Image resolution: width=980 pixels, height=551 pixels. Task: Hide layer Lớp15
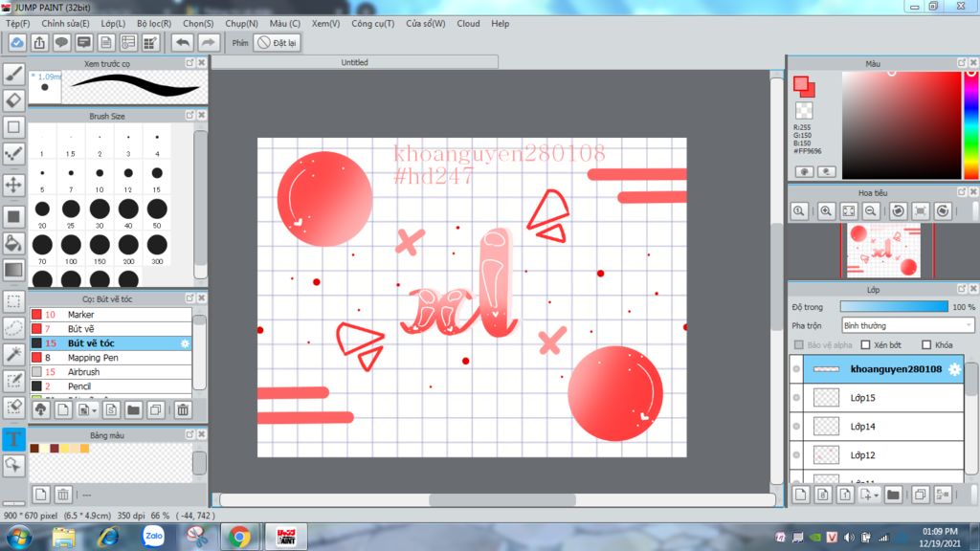[x=796, y=398]
